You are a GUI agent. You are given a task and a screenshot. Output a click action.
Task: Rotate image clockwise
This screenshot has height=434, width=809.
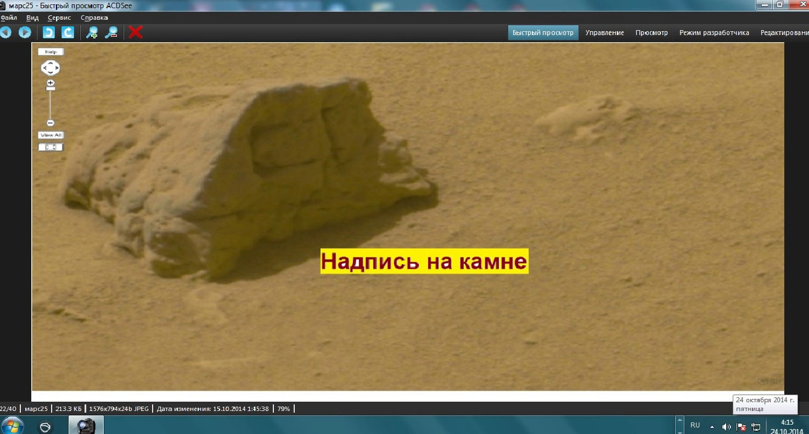click(x=68, y=32)
